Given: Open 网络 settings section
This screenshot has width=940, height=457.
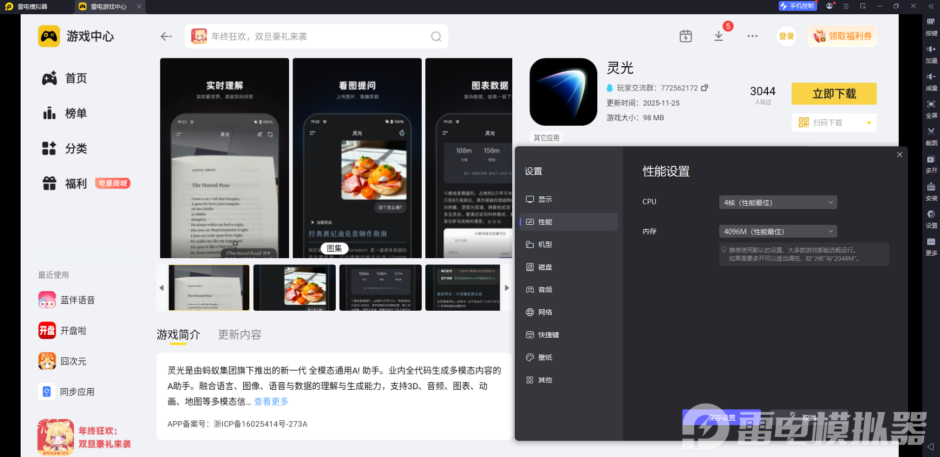Looking at the screenshot, I should pos(569,312).
